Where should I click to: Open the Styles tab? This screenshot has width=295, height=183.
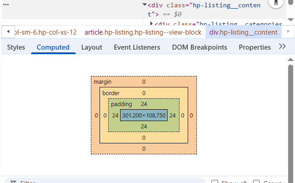click(16, 47)
